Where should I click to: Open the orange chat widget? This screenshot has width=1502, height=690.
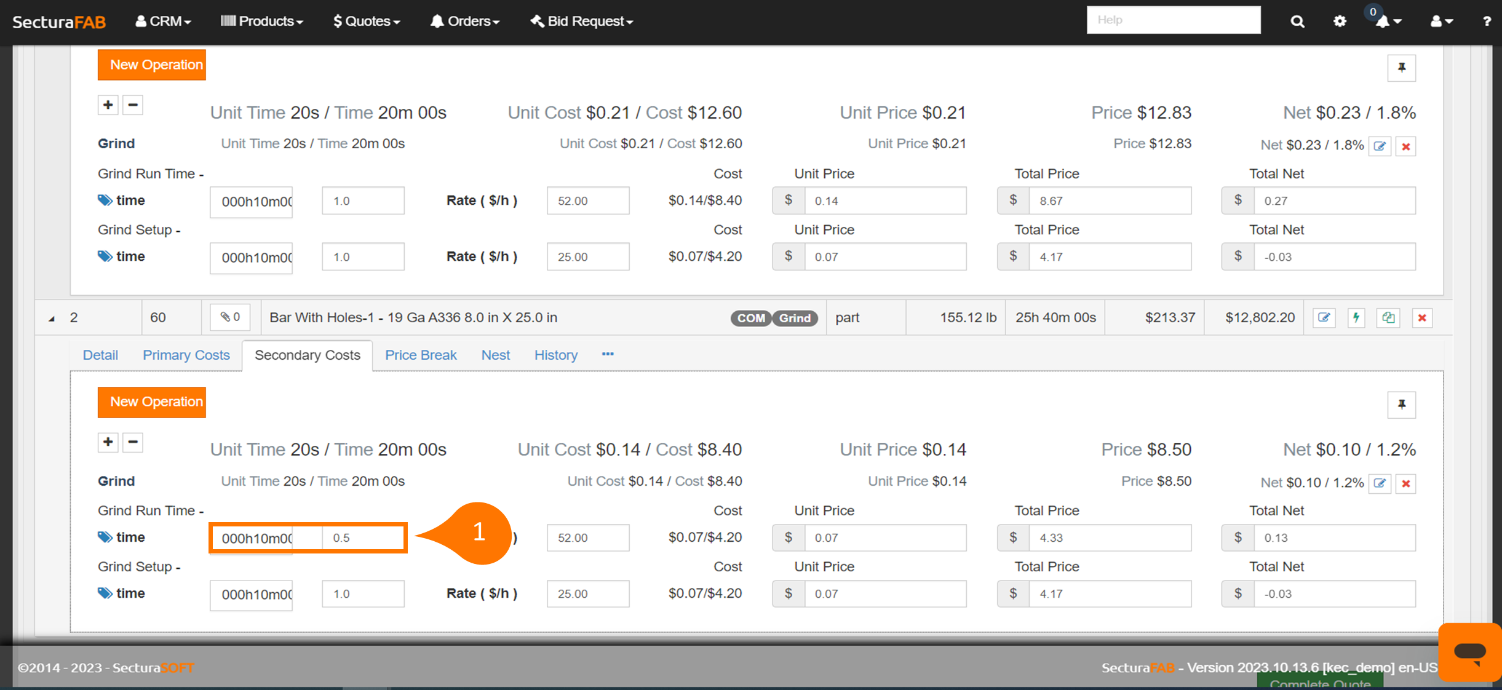(x=1470, y=652)
